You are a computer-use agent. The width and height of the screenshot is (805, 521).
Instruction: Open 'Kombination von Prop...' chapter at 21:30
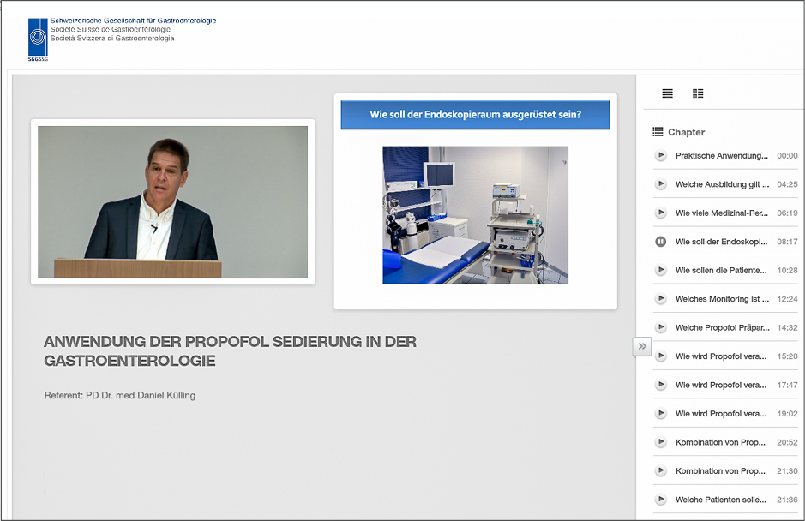(x=721, y=470)
